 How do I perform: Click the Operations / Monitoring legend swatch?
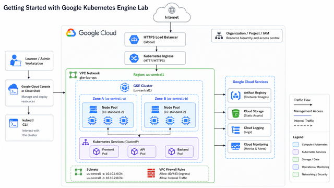coord(296,167)
